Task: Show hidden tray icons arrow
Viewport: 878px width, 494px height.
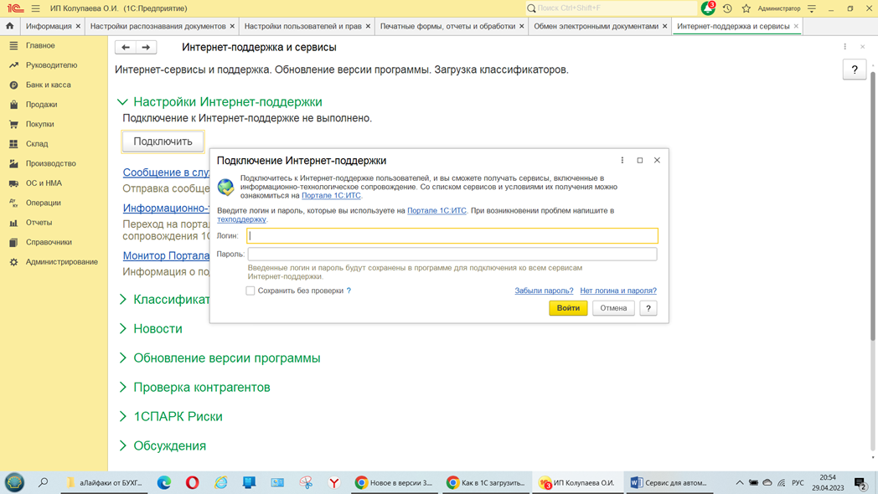Action: click(x=739, y=483)
